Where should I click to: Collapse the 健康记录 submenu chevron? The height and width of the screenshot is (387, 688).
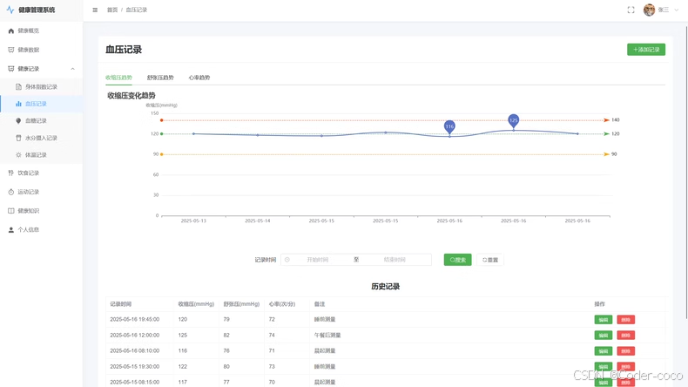[73, 69]
